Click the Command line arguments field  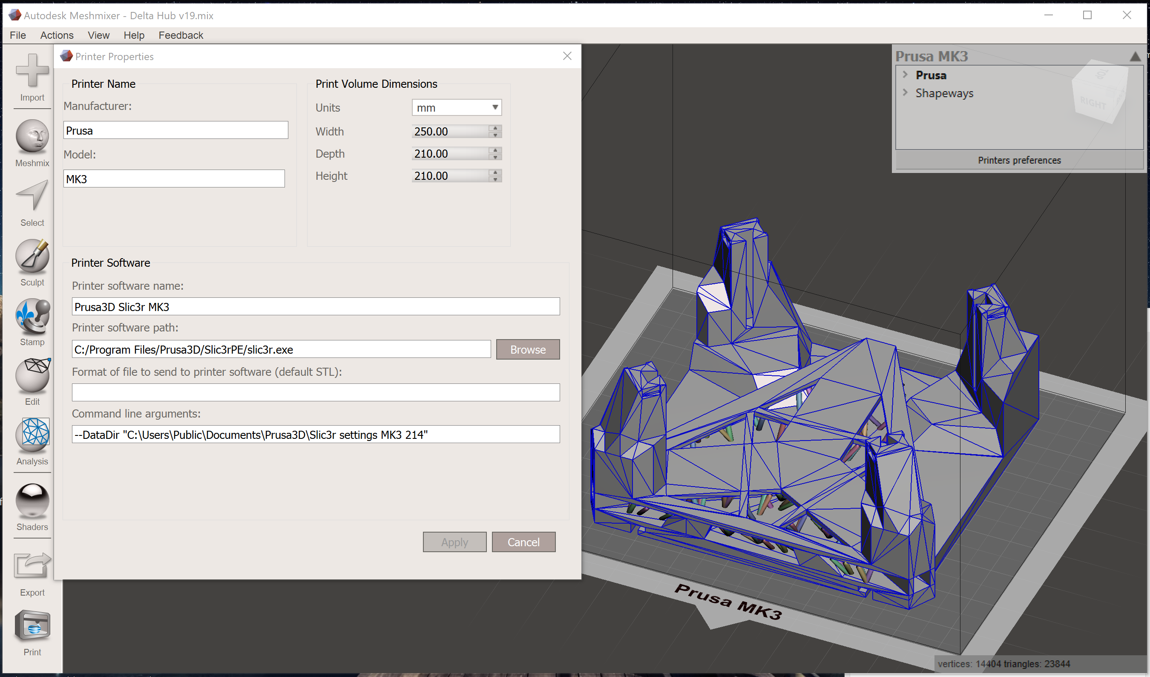point(316,434)
